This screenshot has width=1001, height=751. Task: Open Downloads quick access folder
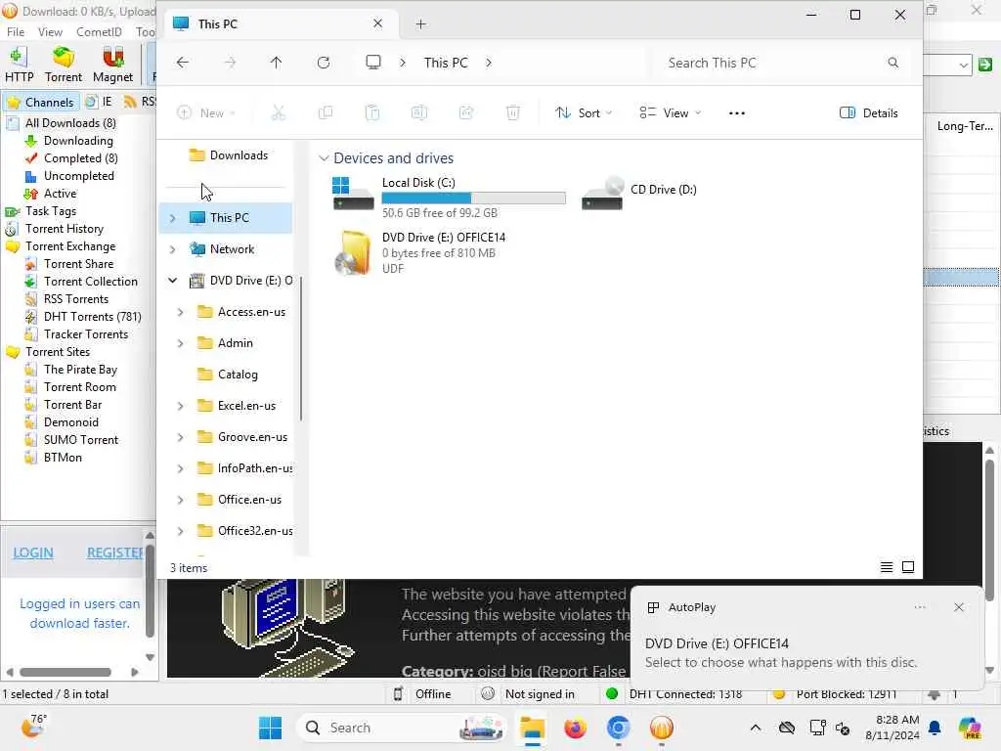[229, 155]
